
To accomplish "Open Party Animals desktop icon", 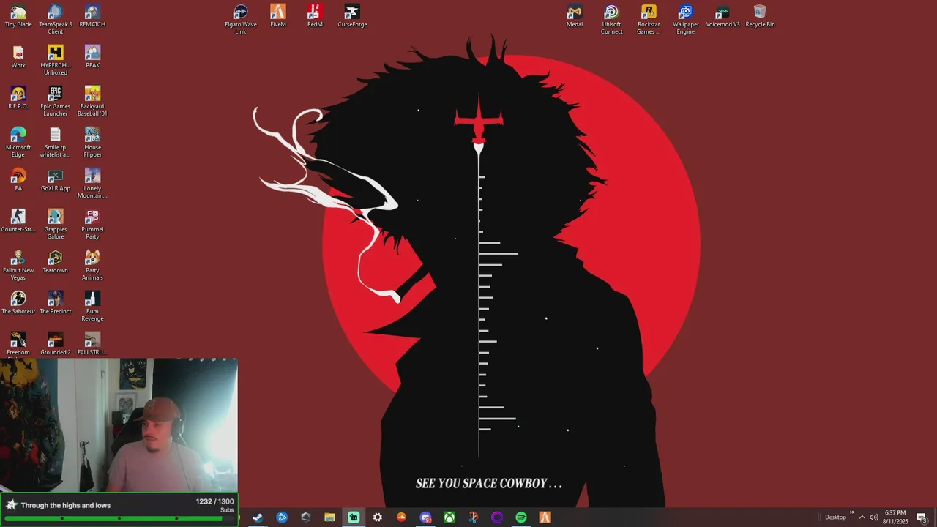I will [92, 265].
